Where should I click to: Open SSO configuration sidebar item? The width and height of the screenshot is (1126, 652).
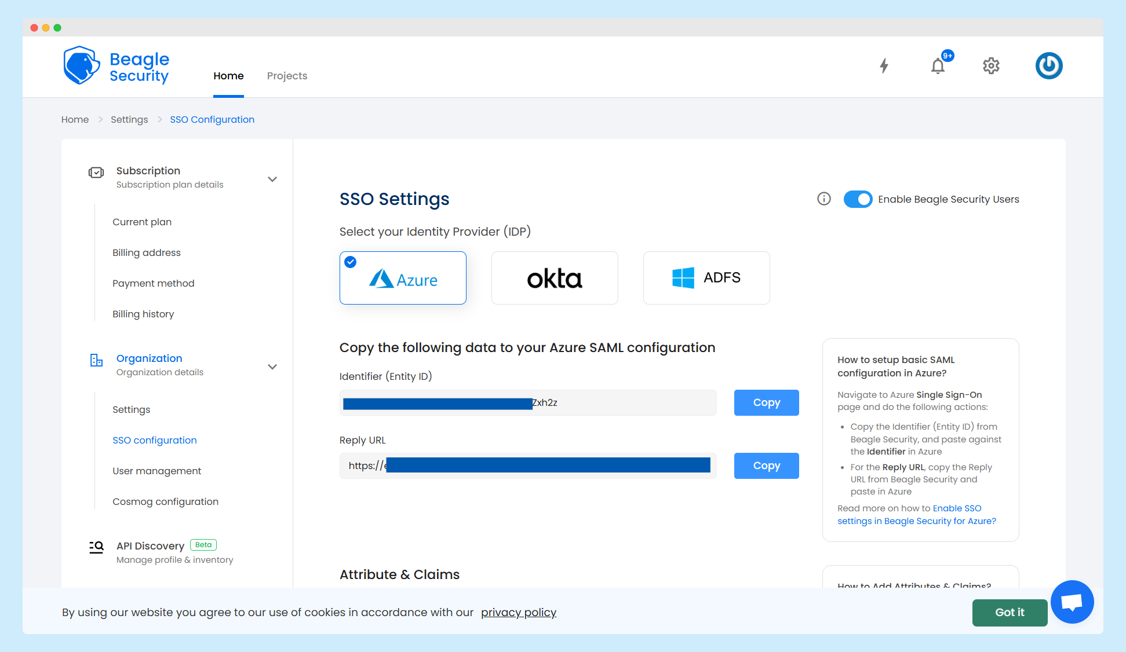point(155,440)
